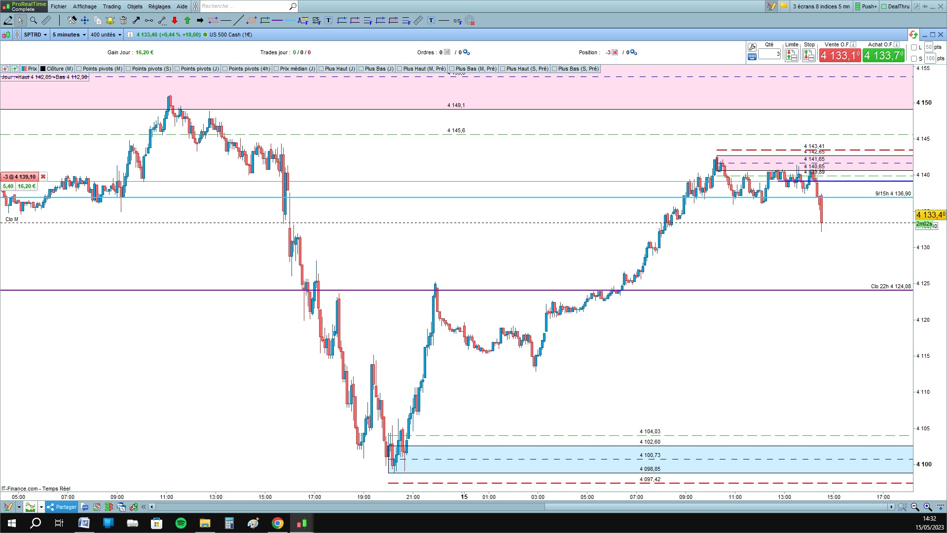The image size is (947, 533).
Task: Click the Clôture (M) black color swatch
Action: [x=43, y=69]
